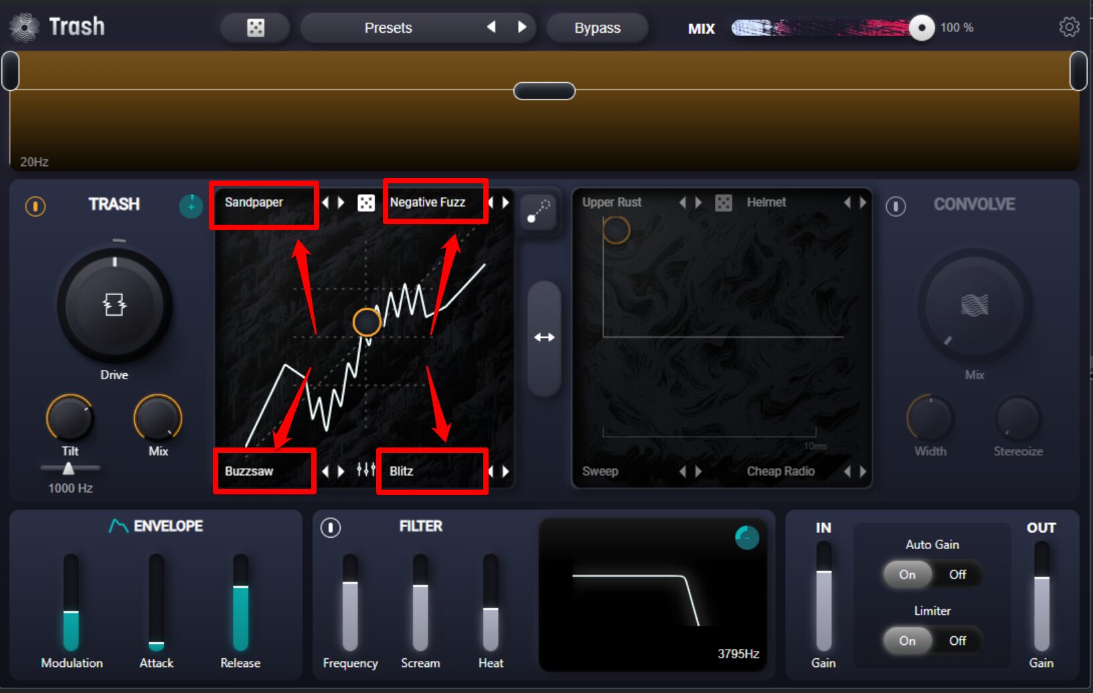Turn the Limiter On

[x=908, y=641]
